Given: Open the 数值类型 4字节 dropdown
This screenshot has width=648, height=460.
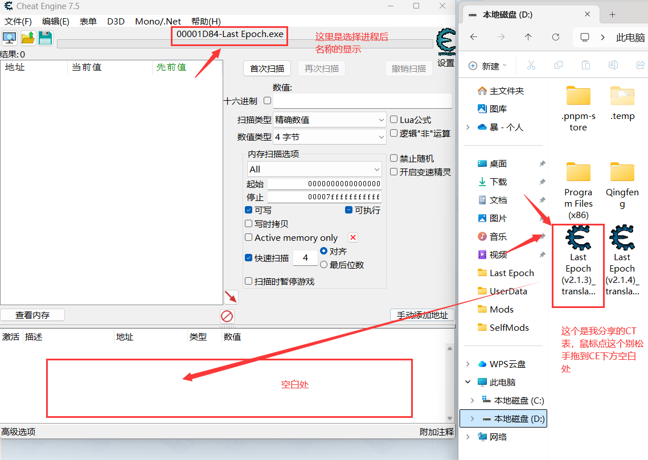Looking at the screenshot, I should (329, 137).
